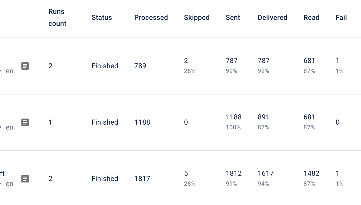Sort by the Runs count column header

coord(57,18)
